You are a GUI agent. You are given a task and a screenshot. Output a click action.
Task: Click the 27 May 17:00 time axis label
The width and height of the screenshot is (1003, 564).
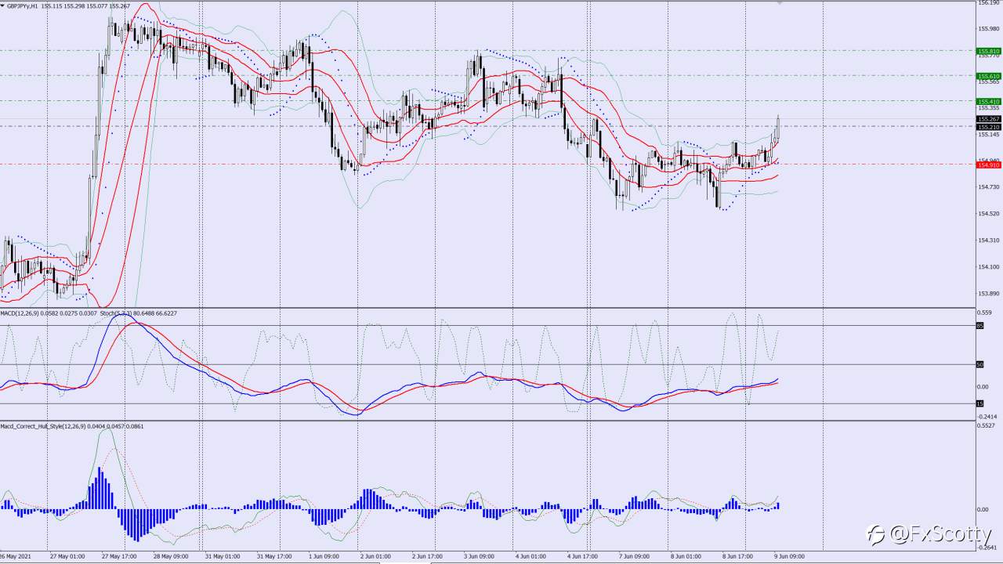pyautogui.click(x=119, y=557)
